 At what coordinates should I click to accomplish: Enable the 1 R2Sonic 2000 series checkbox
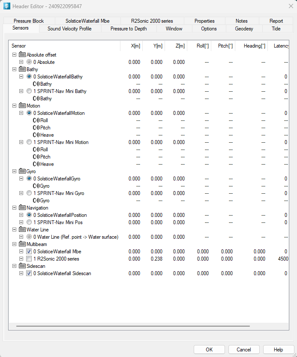pos(29,259)
